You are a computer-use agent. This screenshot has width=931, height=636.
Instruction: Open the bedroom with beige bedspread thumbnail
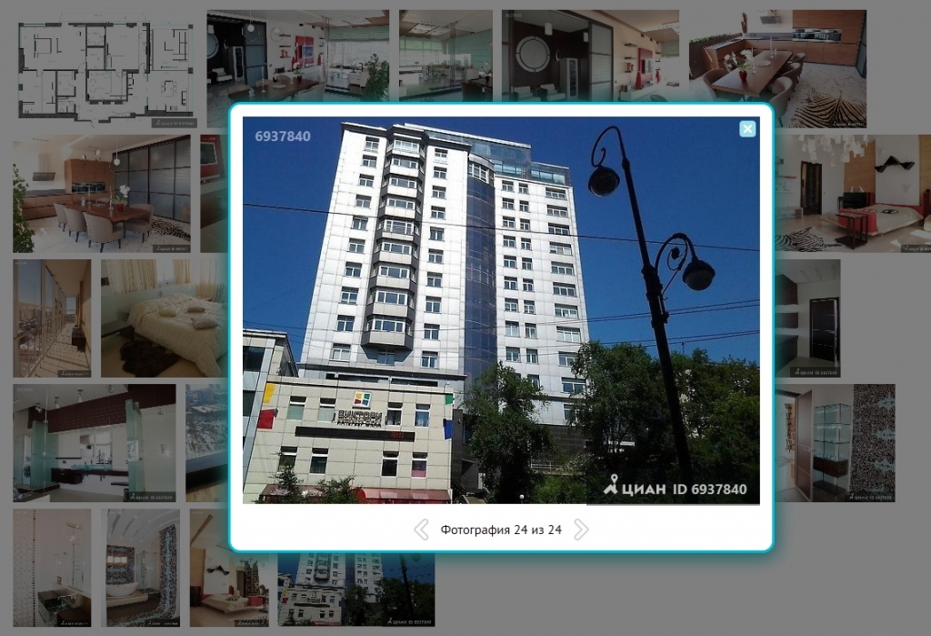(164, 318)
